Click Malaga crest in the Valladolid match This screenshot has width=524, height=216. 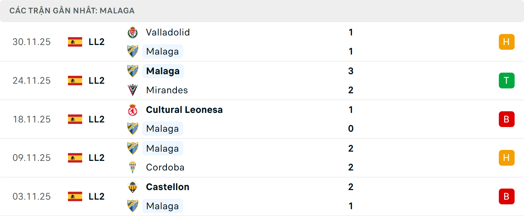point(133,51)
